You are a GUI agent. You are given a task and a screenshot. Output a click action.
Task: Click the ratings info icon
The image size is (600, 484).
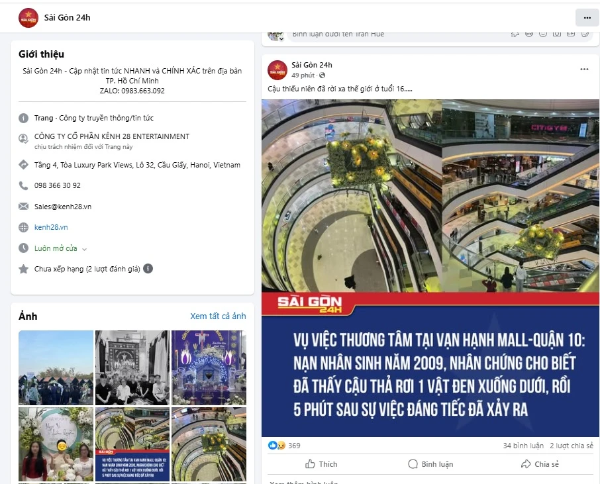(148, 269)
